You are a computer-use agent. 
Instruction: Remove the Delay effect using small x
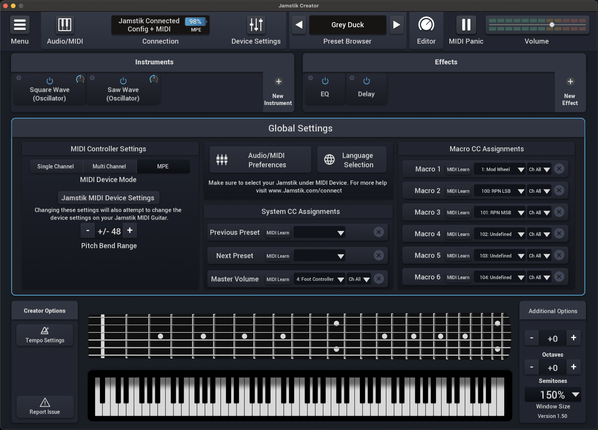click(352, 78)
